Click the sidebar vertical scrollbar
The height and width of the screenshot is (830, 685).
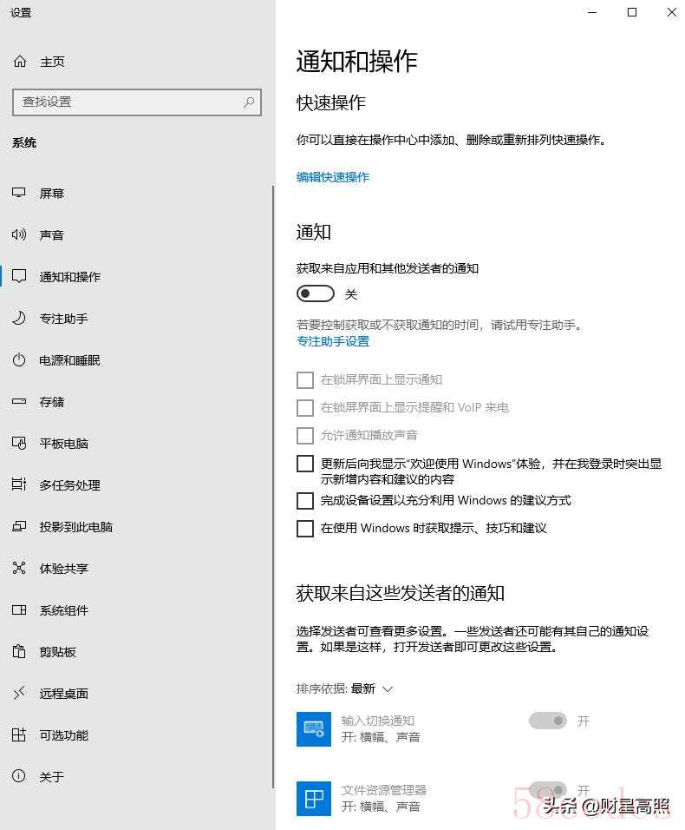point(273,486)
